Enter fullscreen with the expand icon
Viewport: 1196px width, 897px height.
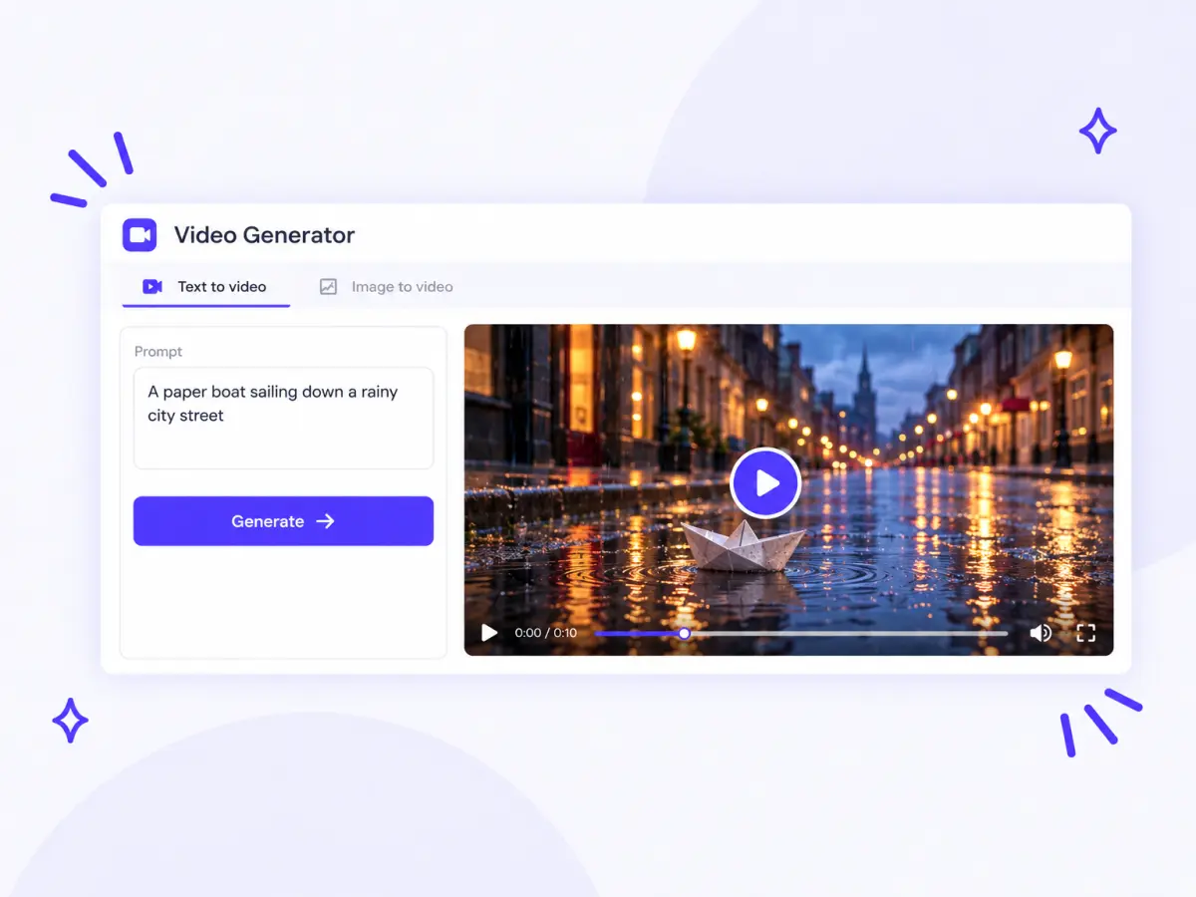1086,633
